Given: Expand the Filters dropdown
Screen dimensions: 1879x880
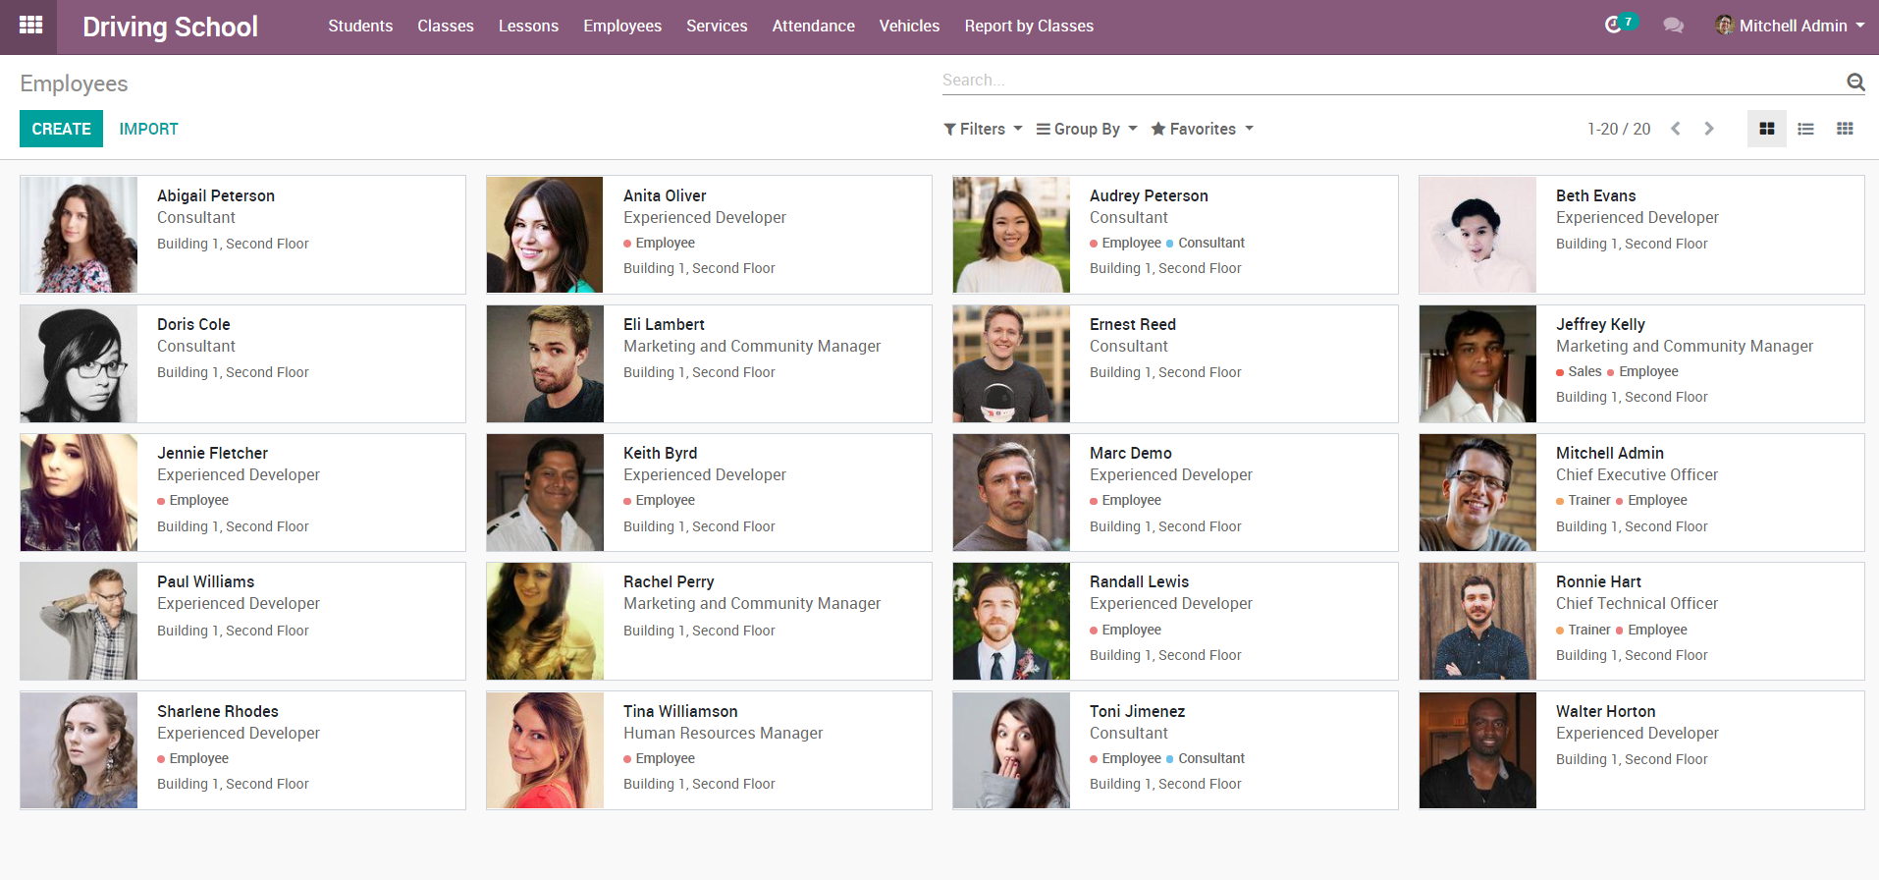Looking at the screenshot, I should tap(983, 129).
